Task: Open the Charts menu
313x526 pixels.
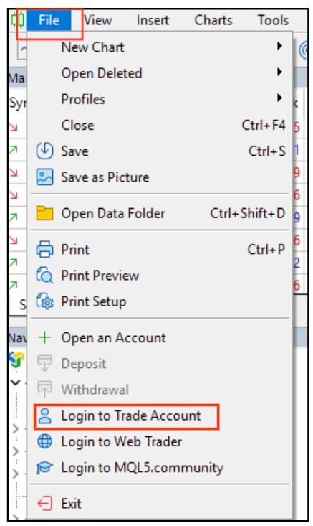Action: click(x=213, y=20)
